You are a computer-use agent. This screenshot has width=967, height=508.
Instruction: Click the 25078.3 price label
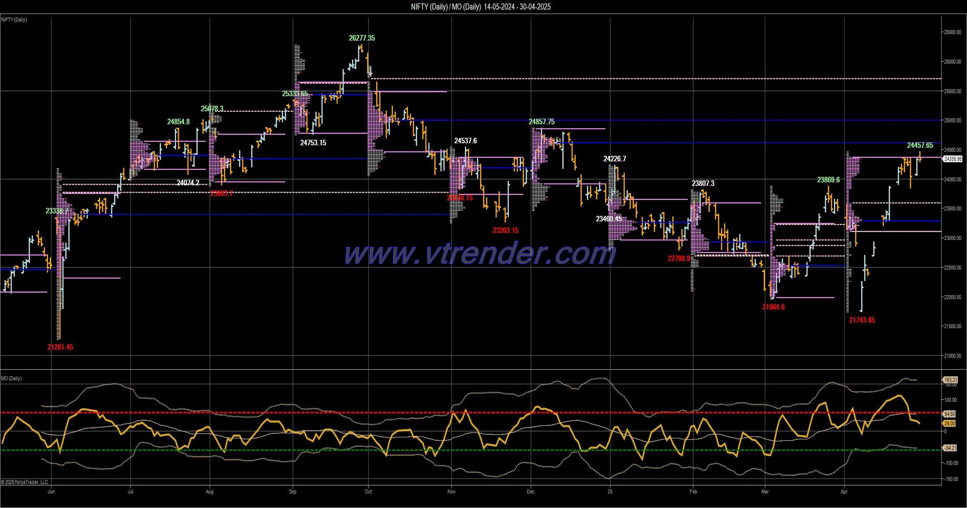tap(212, 109)
